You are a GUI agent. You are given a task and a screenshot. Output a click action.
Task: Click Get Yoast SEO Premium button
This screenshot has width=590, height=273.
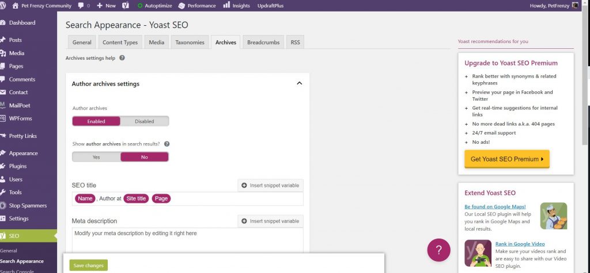click(507, 159)
